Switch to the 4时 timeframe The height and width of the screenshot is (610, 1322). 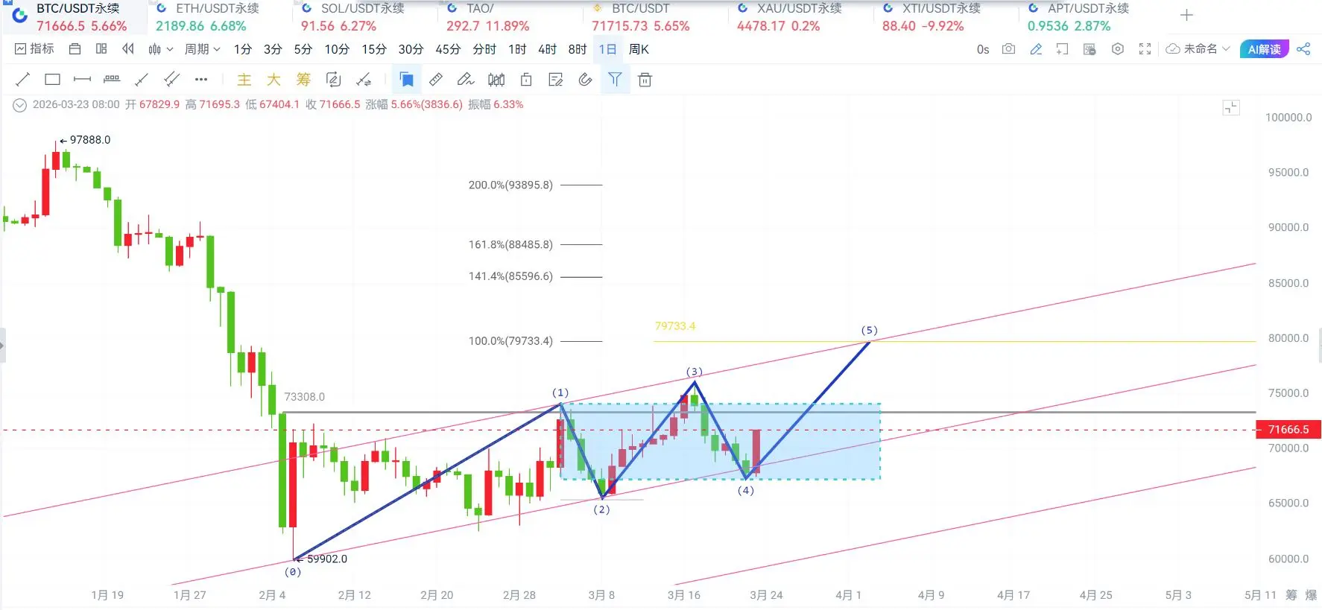548,49
